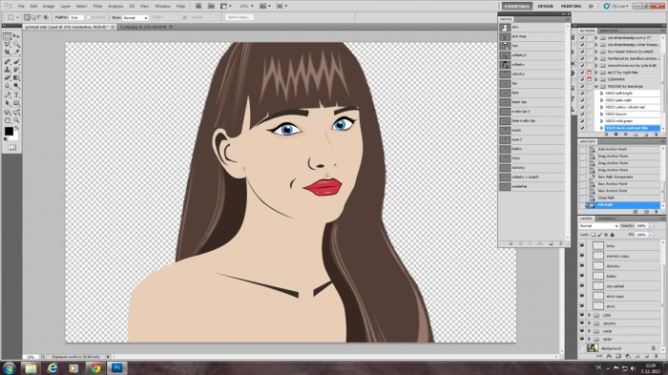This screenshot has height=375, width=668.
Task: Select the Clone Stamp tool
Action: tap(8, 70)
